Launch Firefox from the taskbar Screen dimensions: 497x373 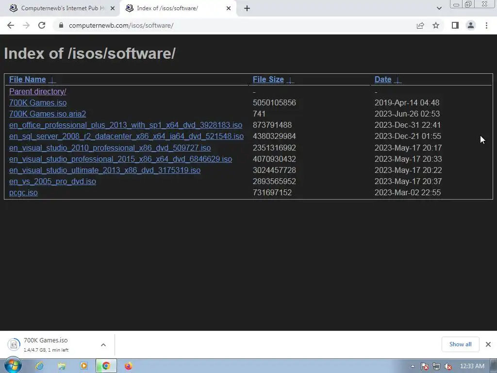[128, 366]
